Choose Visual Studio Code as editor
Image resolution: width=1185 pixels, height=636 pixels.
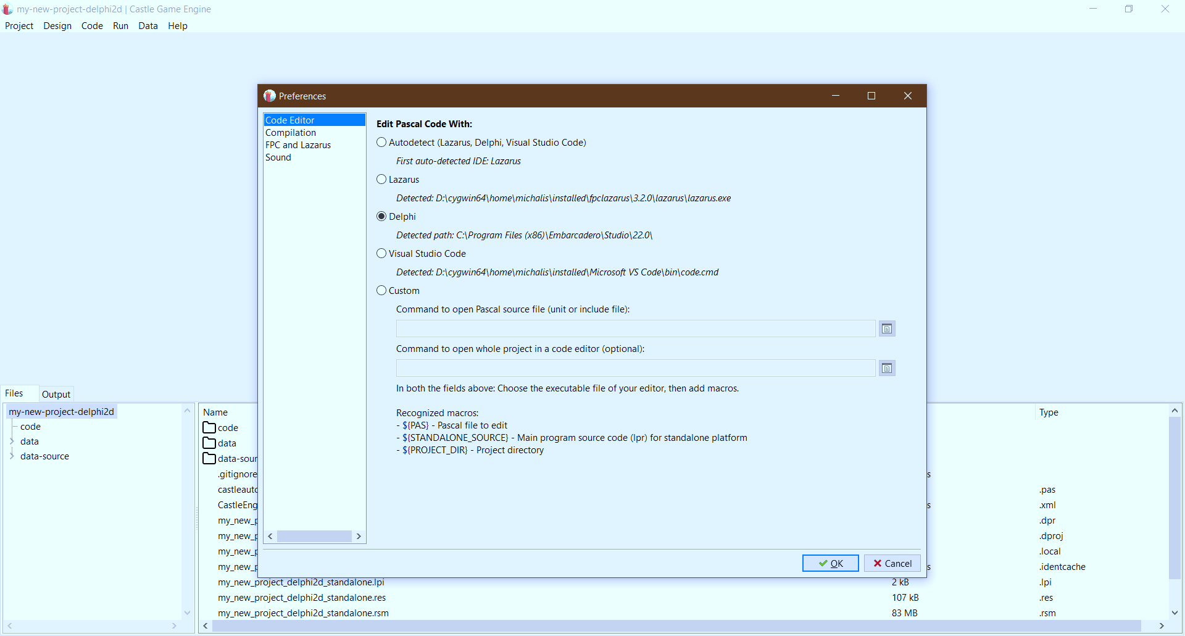click(x=381, y=253)
